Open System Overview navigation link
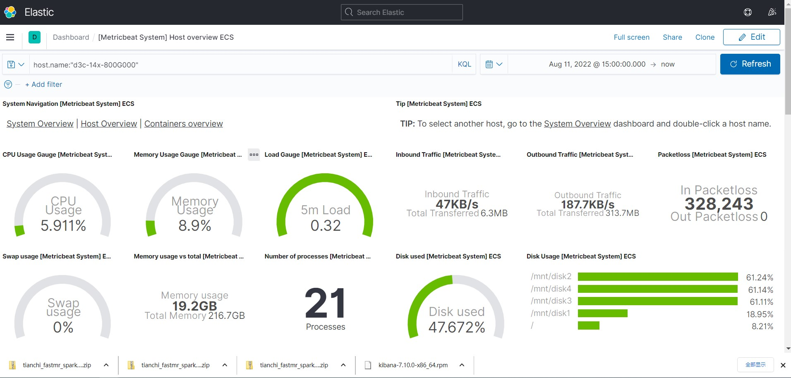 pos(40,124)
